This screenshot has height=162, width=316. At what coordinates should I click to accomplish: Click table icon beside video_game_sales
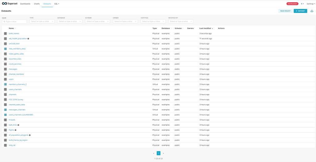pos(6,54)
